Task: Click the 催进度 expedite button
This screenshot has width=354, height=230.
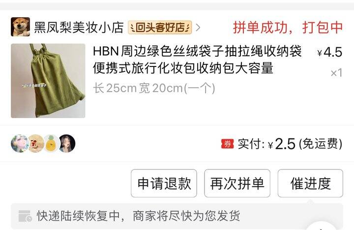Action: click(x=310, y=183)
